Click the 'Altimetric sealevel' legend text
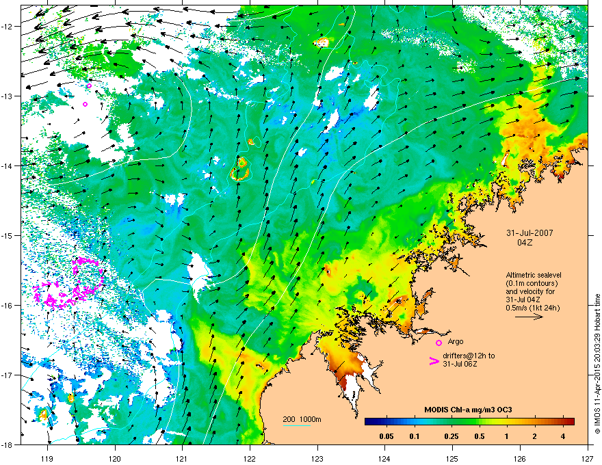 coord(534,275)
